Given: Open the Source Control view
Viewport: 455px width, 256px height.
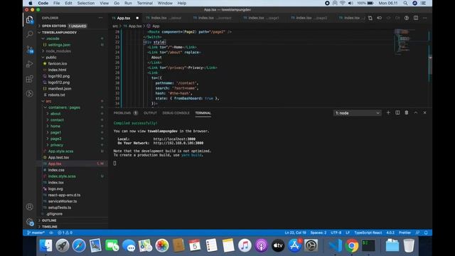Looking at the screenshot, I should point(30,49).
